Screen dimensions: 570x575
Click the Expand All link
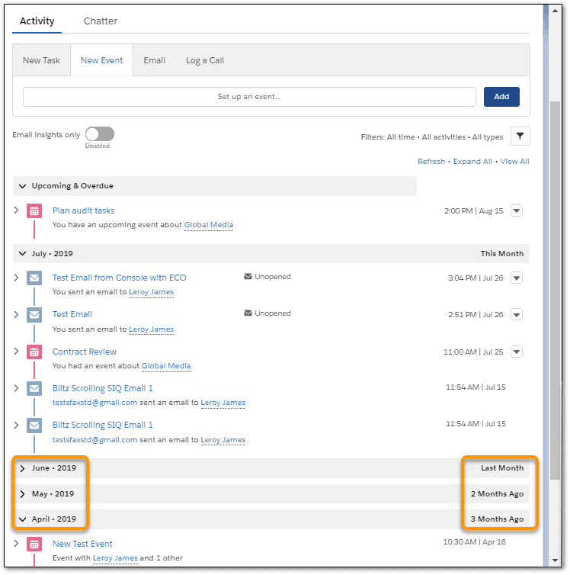pos(472,162)
